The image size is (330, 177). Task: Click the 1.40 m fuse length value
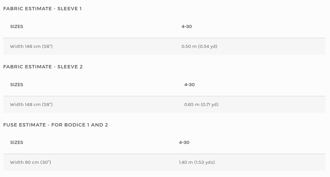tap(186, 162)
